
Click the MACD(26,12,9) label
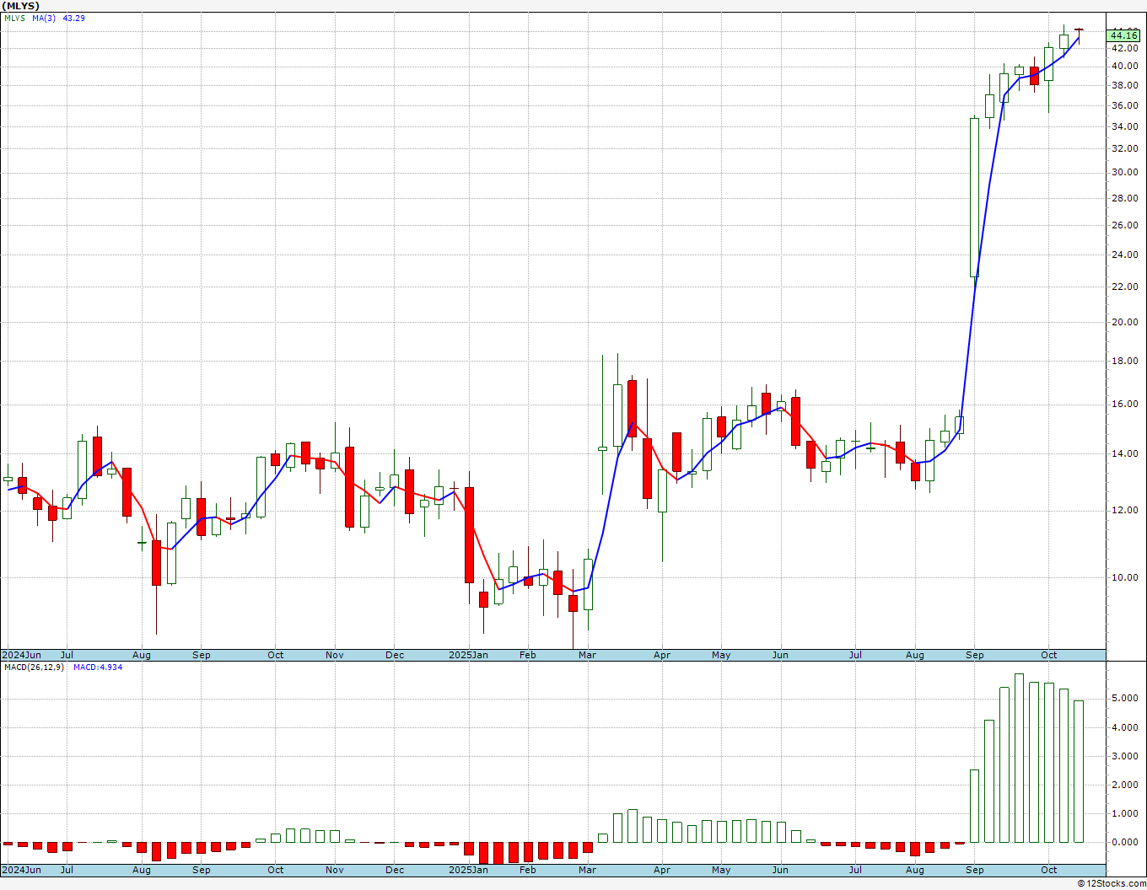pyautogui.click(x=34, y=667)
